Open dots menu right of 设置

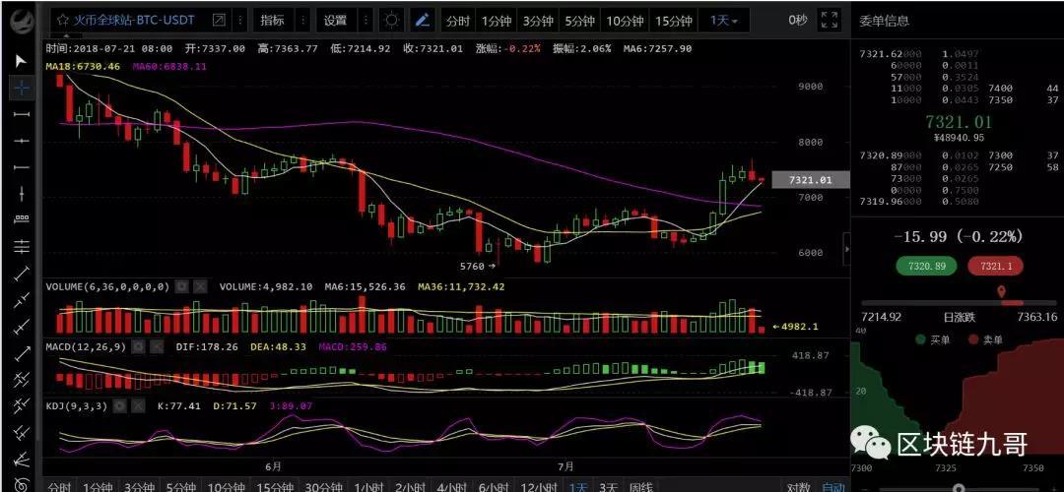coord(366,21)
